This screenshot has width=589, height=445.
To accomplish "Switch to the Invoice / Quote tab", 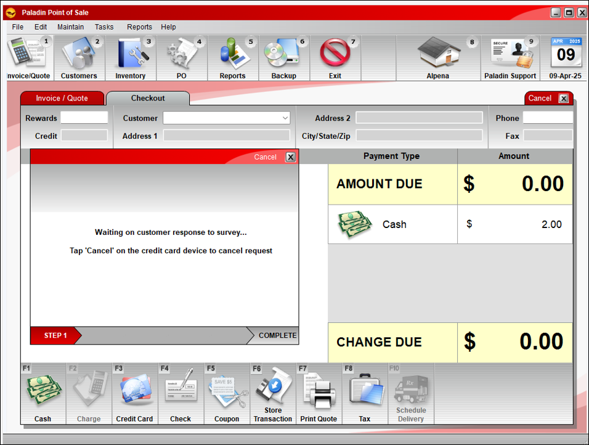I will click(62, 98).
